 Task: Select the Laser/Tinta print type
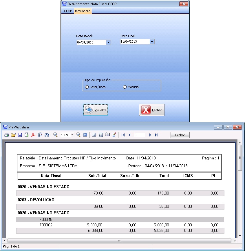tap(87, 87)
